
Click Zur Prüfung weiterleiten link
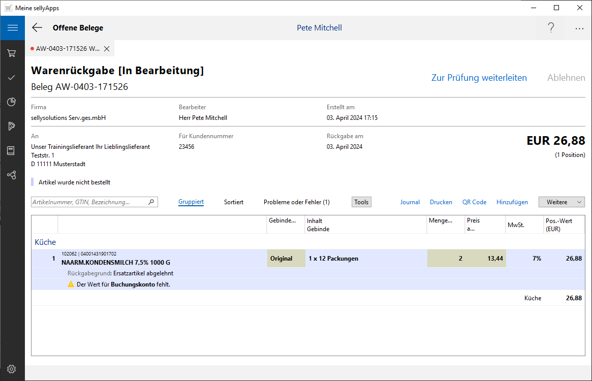[x=479, y=78]
